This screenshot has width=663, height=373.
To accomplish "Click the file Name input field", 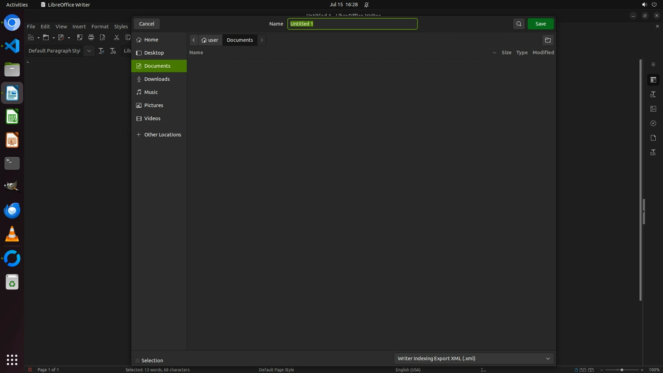I will pos(352,24).
